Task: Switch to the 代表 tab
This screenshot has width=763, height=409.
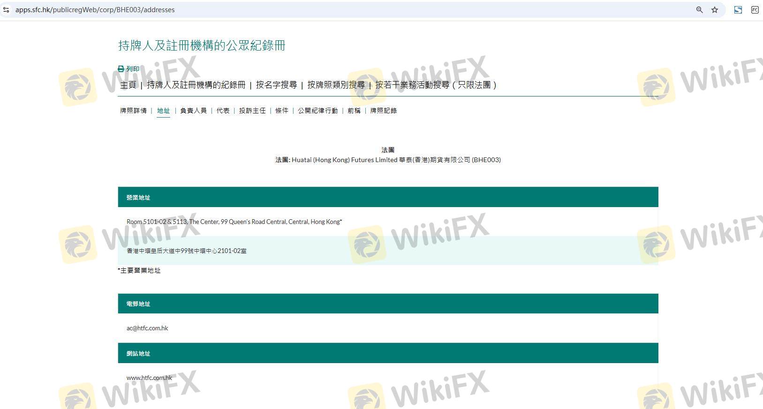Action: point(223,111)
